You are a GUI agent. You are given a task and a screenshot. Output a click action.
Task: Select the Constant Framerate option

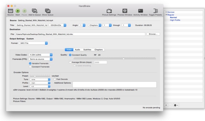pyautogui.click(x=30, y=67)
